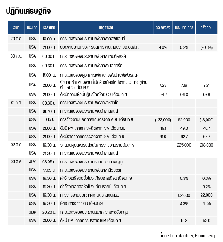The width and height of the screenshot is (223, 242).
Task: Select the ประเทศ column header
Action: tap(32, 28)
